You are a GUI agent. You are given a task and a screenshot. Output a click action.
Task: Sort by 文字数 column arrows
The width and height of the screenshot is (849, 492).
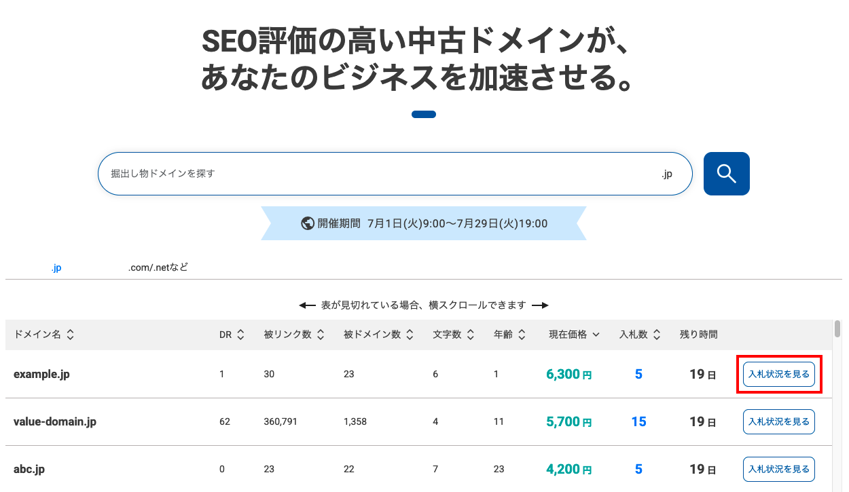click(x=471, y=335)
